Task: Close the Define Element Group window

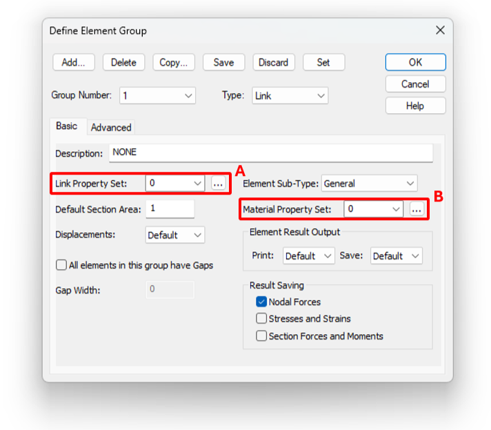Action: tap(440, 30)
